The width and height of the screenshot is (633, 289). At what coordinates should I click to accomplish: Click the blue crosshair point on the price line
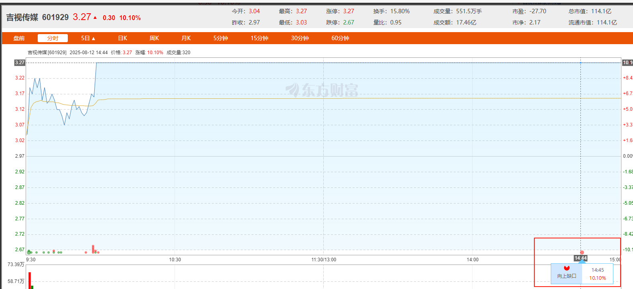(x=580, y=63)
